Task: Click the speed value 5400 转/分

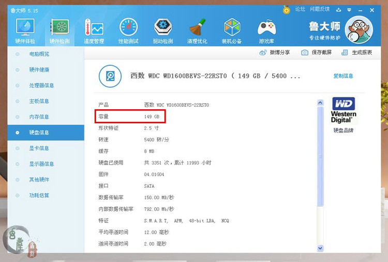Action: pos(156,140)
